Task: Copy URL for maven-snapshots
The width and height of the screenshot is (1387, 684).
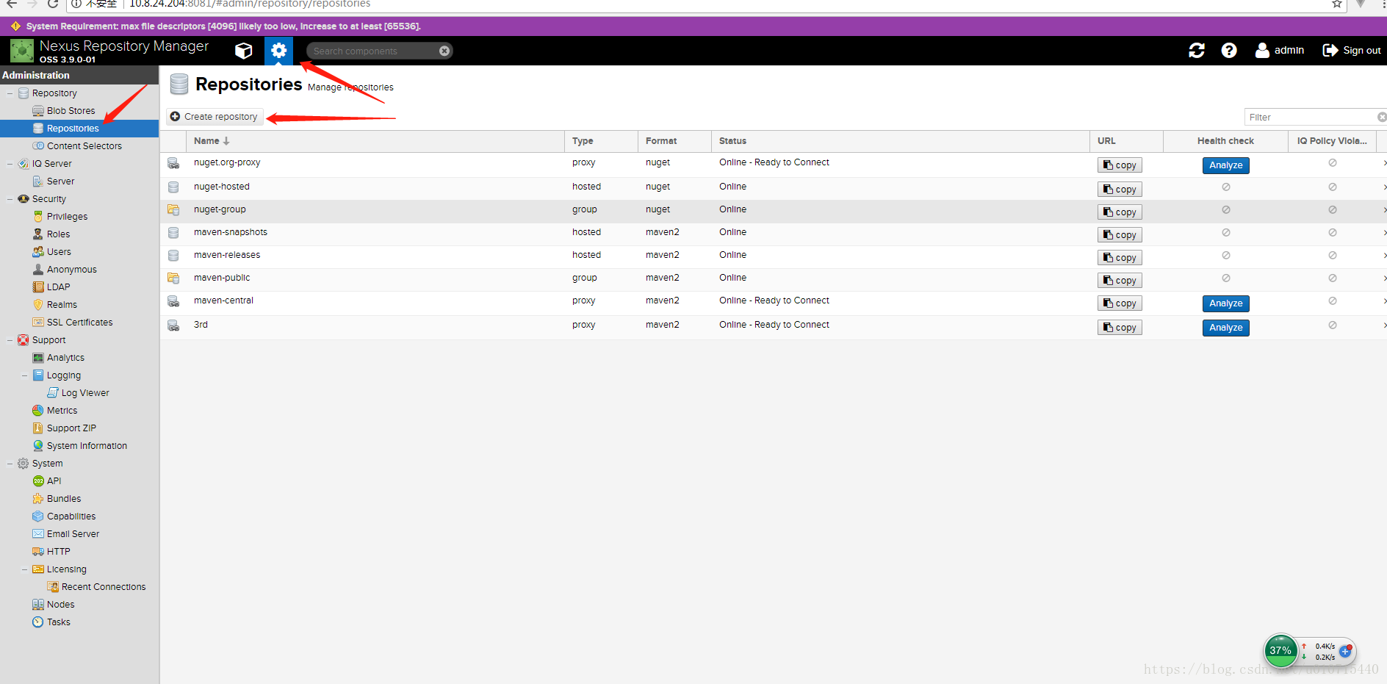Action: 1120,235
